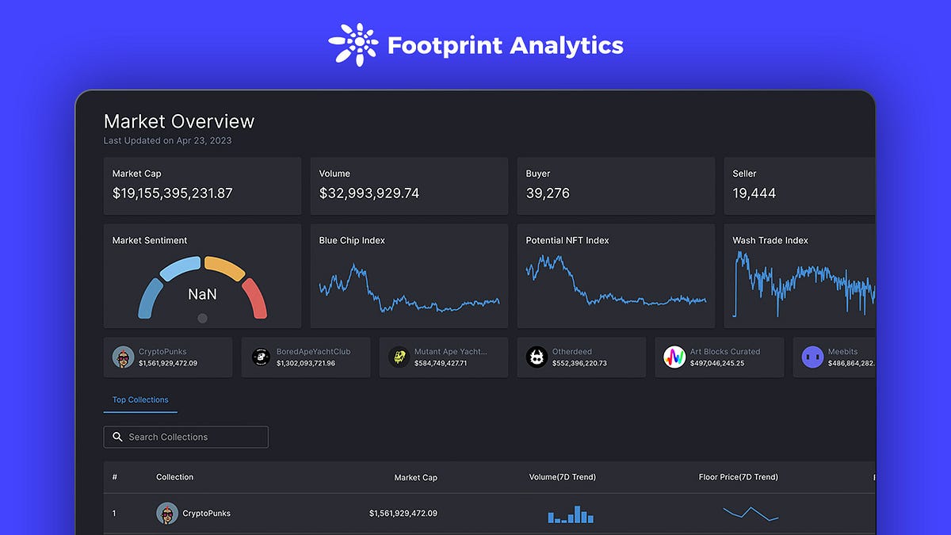Screen dimensions: 951x535
Task: Click the Market Cap metric card
Action: [x=202, y=185]
